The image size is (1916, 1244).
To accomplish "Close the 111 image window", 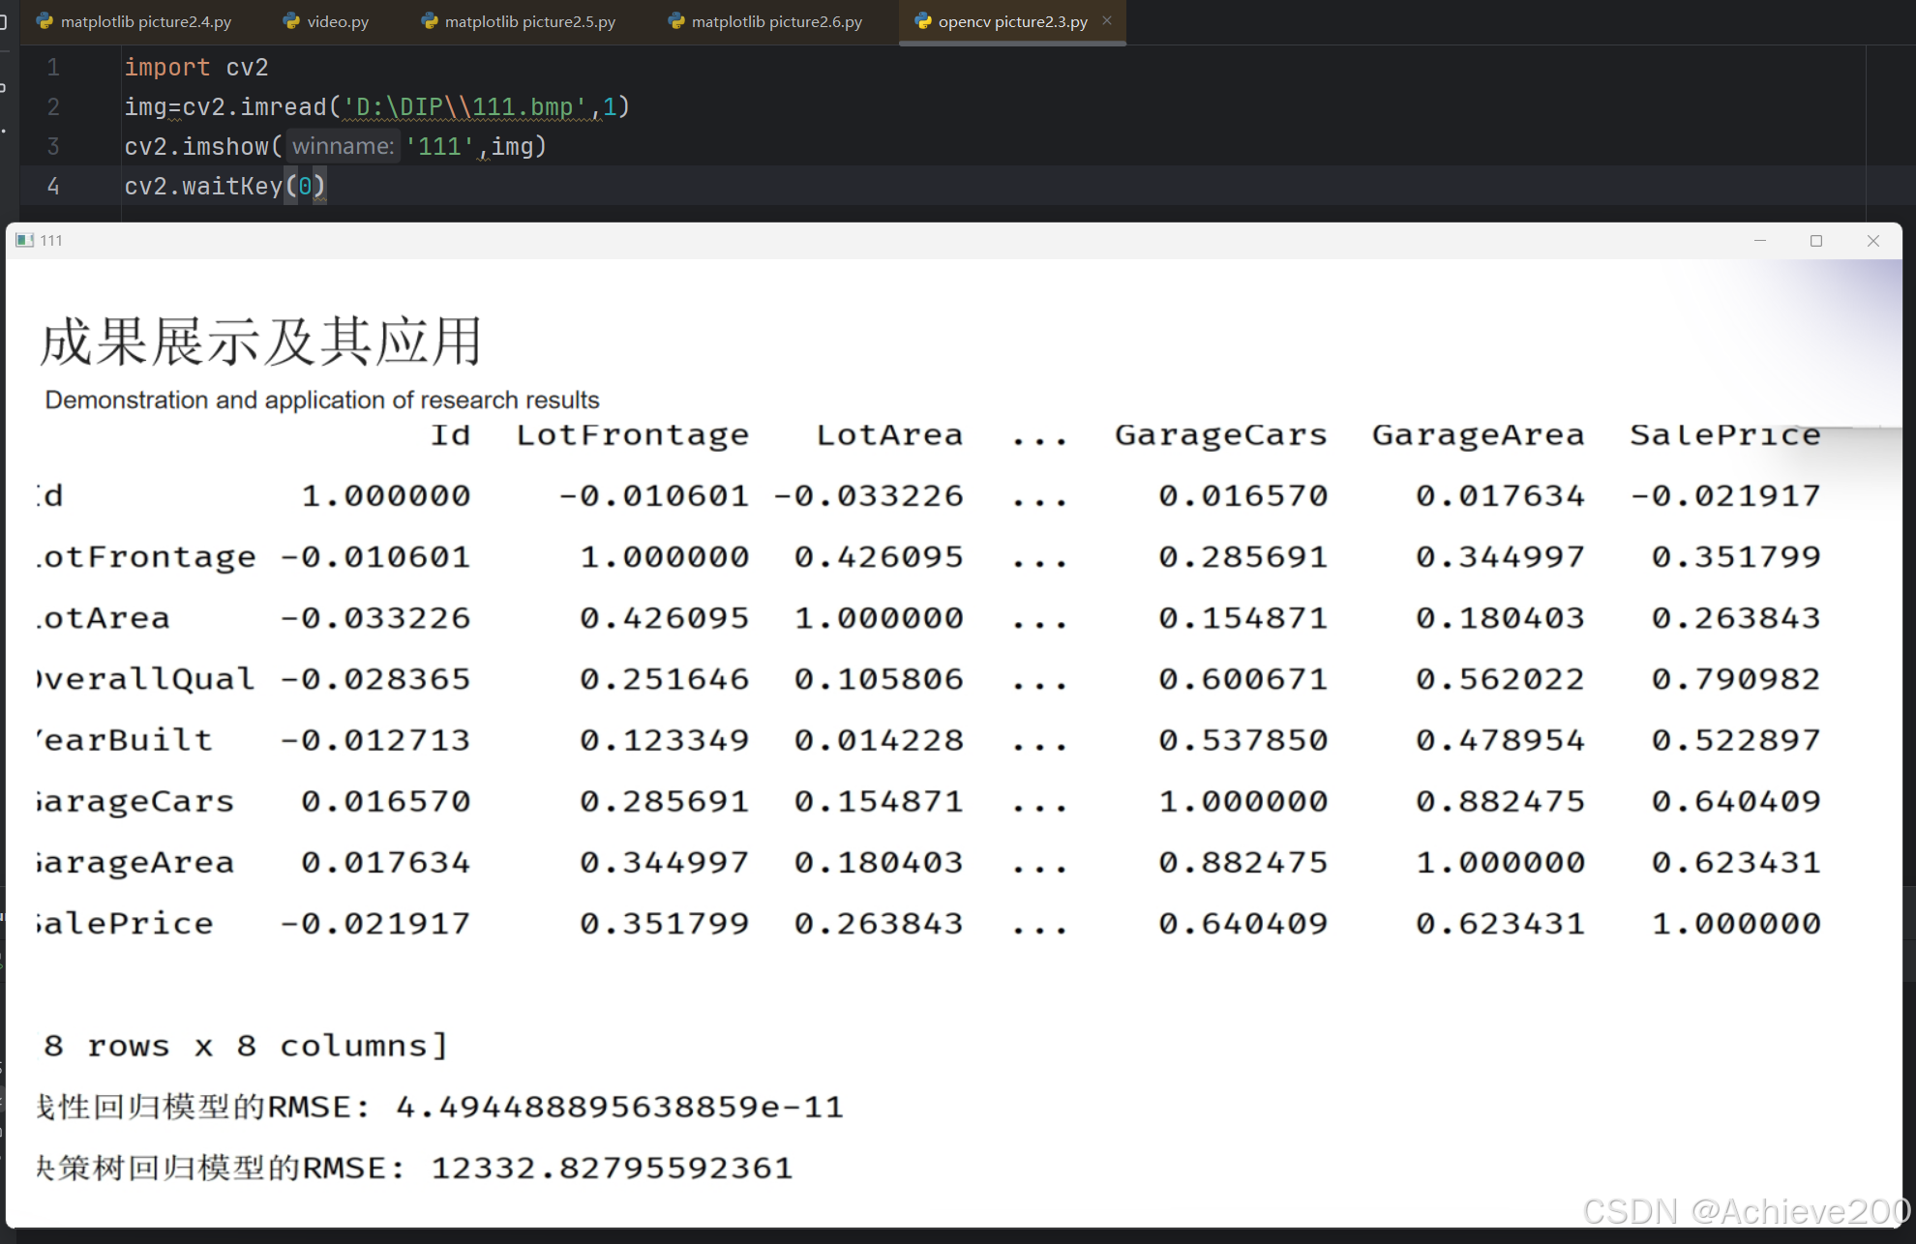I will tap(1873, 241).
